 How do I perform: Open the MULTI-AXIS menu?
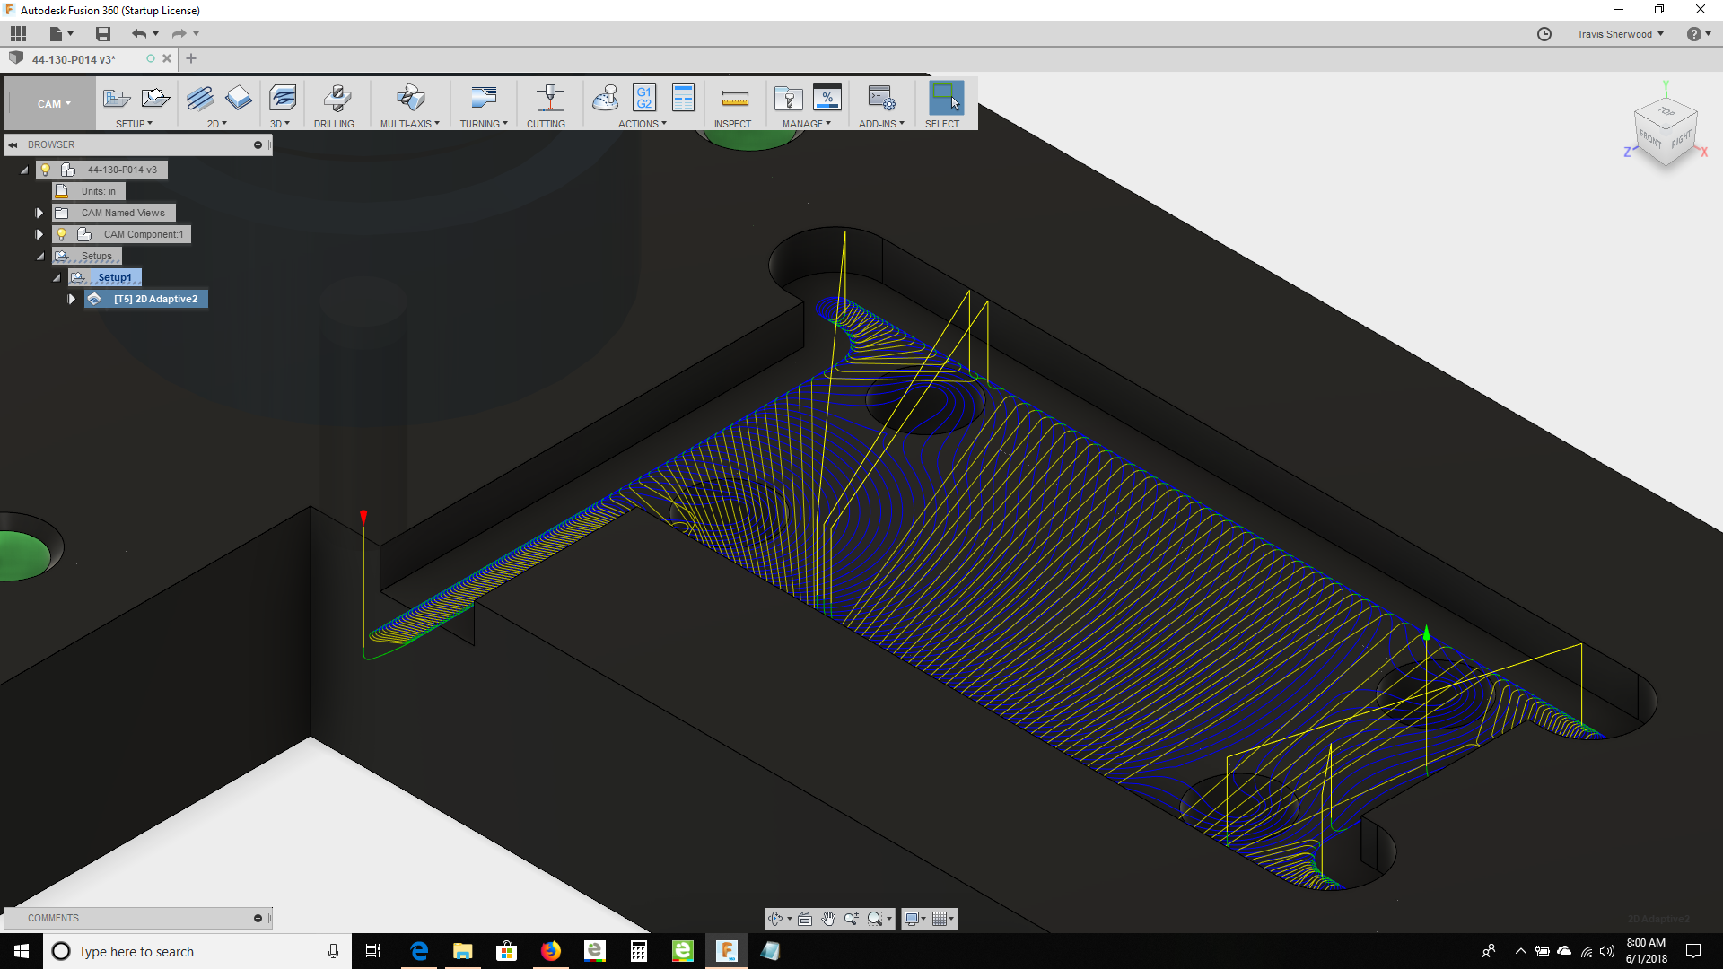coord(409,124)
